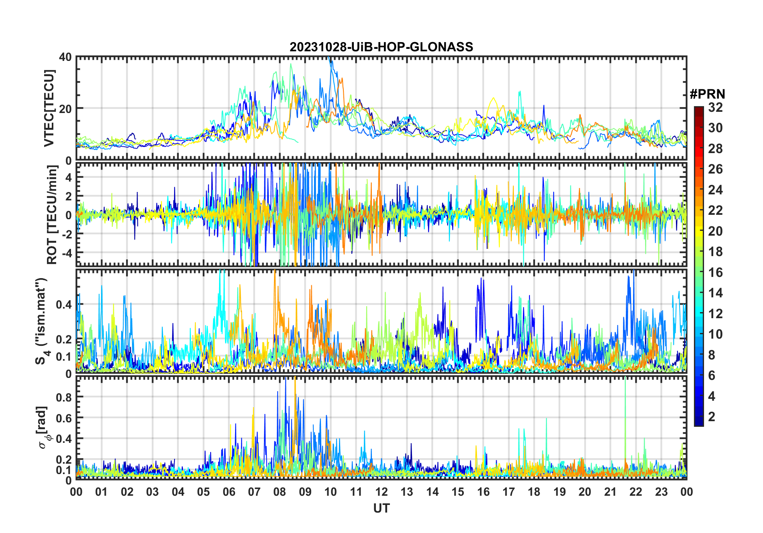Click inside the VTEC plot panel

[381, 109]
